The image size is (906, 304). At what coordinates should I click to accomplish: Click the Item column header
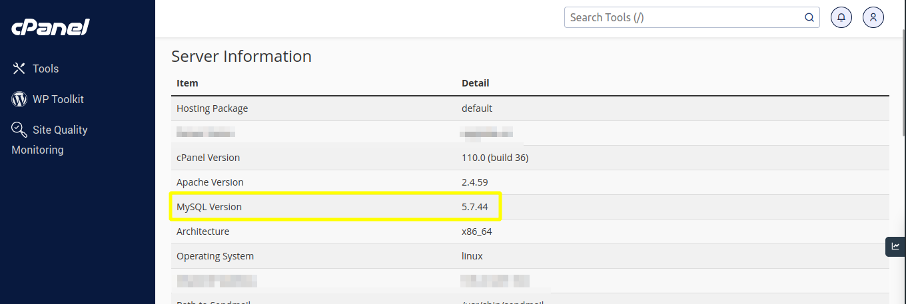pos(187,83)
